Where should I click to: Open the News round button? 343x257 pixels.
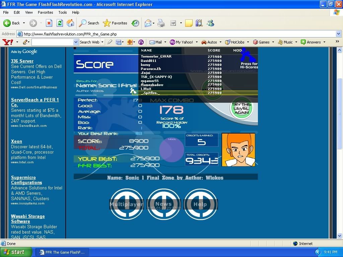click(x=163, y=204)
